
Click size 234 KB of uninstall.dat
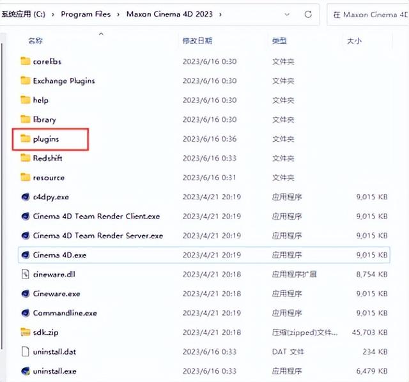(x=375, y=351)
